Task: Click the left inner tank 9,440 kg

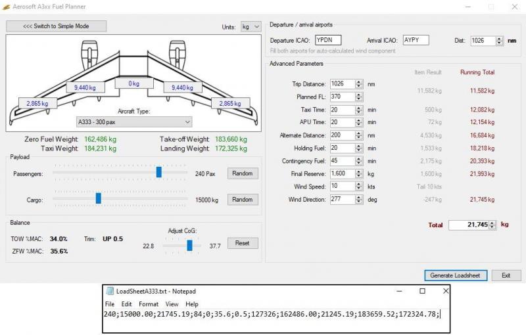Action: 85,87
